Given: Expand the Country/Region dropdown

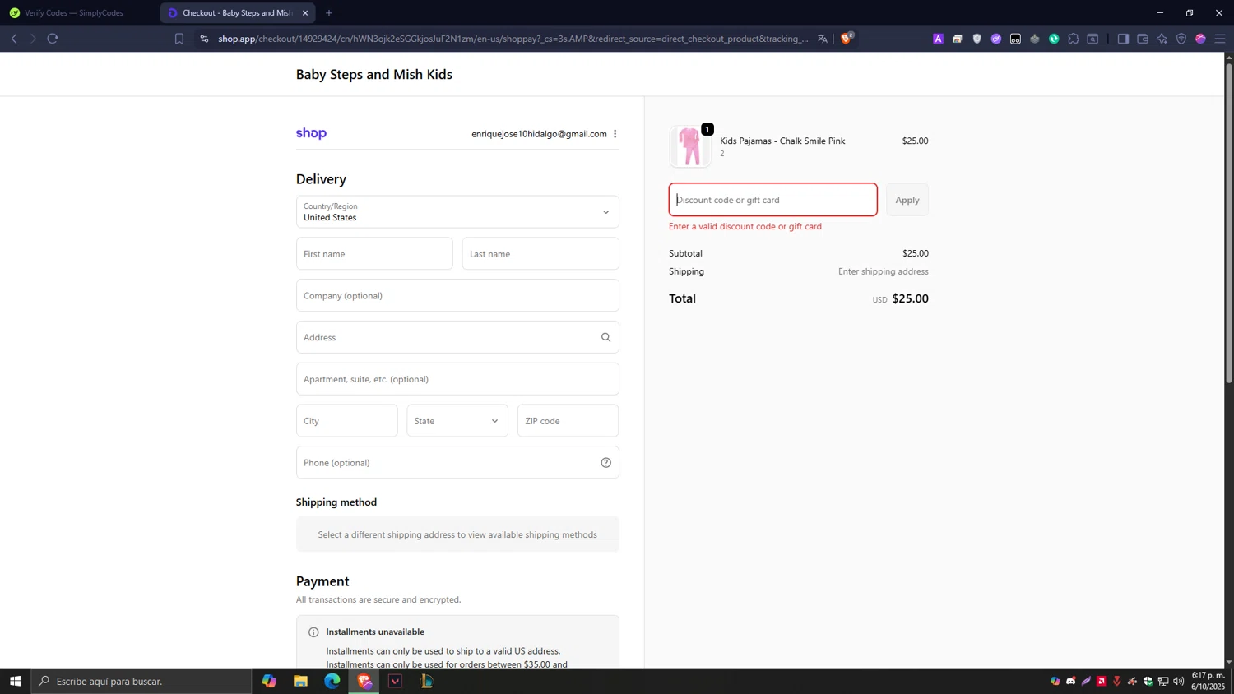Looking at the screenshot, I should tap(457, 212).
